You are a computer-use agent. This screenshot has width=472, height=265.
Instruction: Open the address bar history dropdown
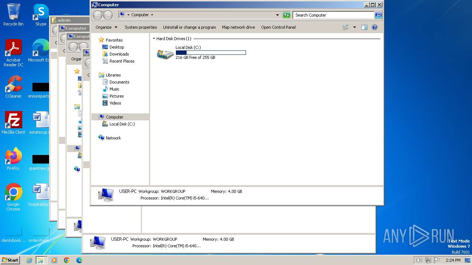(277, 15)
